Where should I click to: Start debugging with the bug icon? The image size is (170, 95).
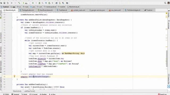coord(40,3)
